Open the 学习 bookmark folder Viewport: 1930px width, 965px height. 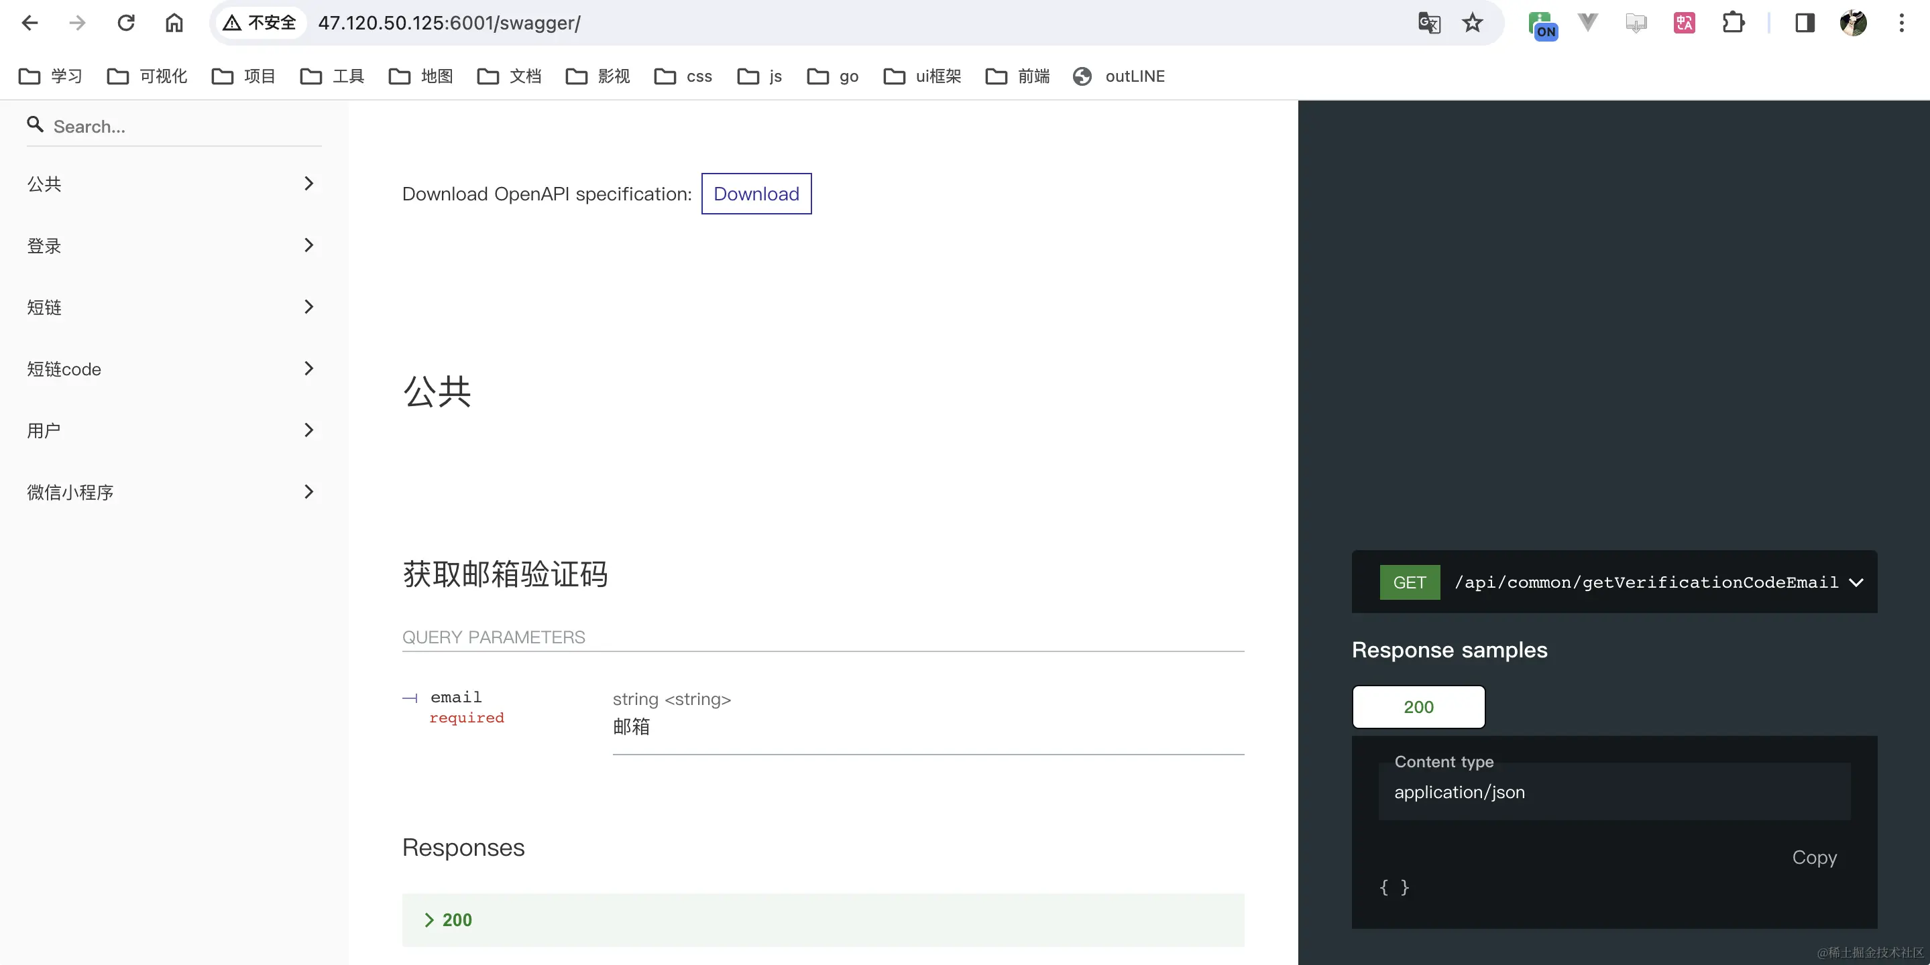tap(50, 76)
